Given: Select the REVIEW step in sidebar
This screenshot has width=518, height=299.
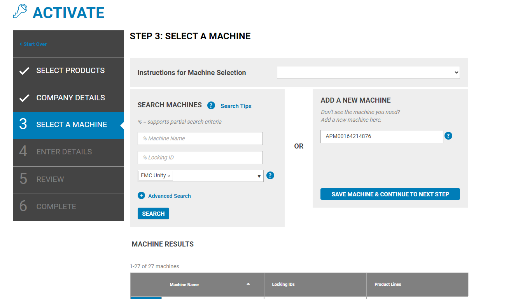Looking at the screenshot, I should [x=51, y=179].
